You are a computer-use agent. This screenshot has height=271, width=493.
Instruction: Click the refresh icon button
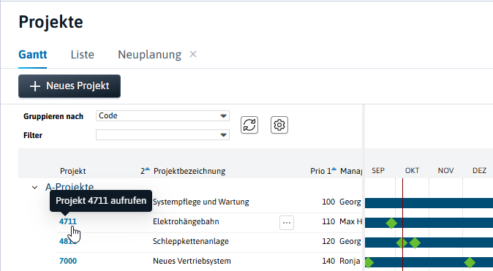(x=249, y=125)
